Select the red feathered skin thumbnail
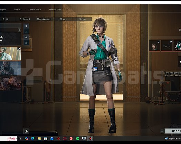The height and width of the screenshot is (144, 181). click(x=10, y=83)
